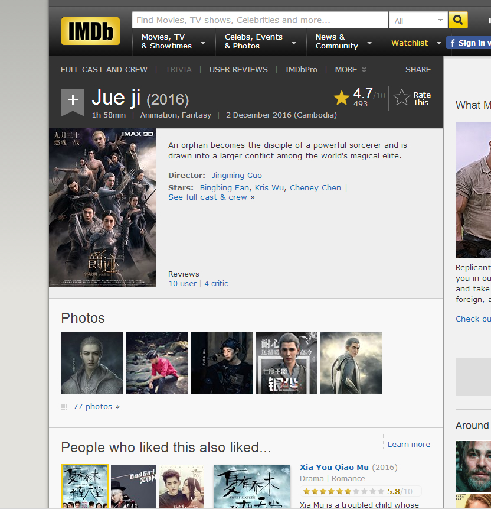
Task: Click the SHARE button
Action: coord(418,70)
